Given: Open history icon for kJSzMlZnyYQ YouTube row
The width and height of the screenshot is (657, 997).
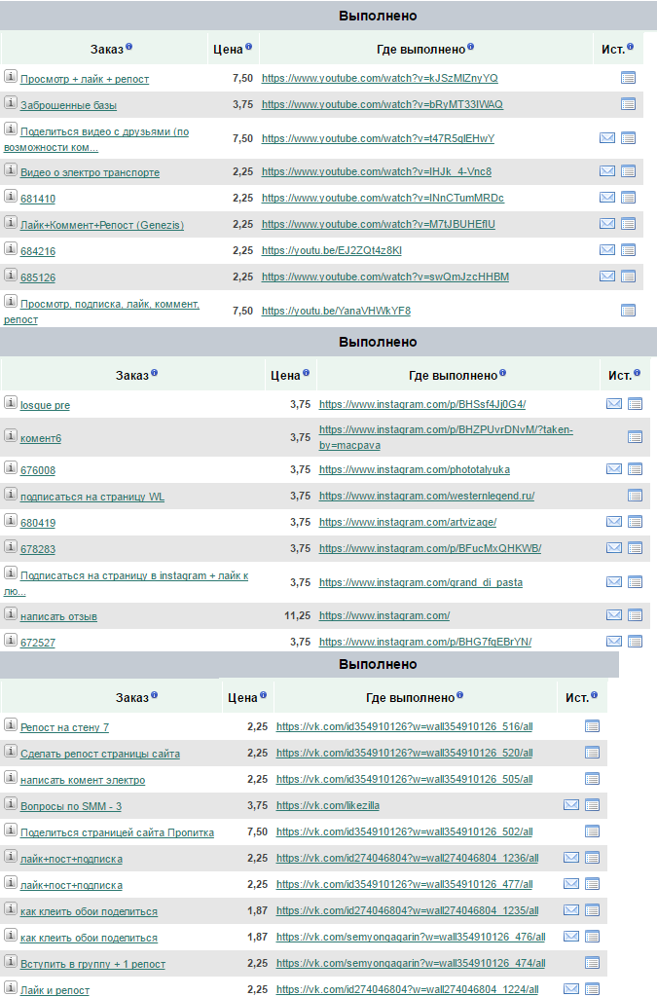Looking at the screenshot, I should (x=628, y=78).
